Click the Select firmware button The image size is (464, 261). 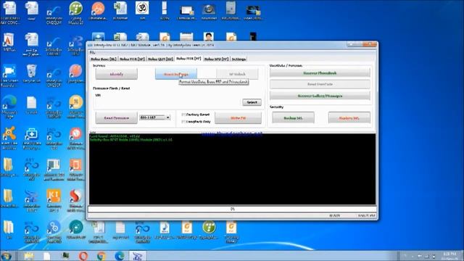[x=252, y=102]
